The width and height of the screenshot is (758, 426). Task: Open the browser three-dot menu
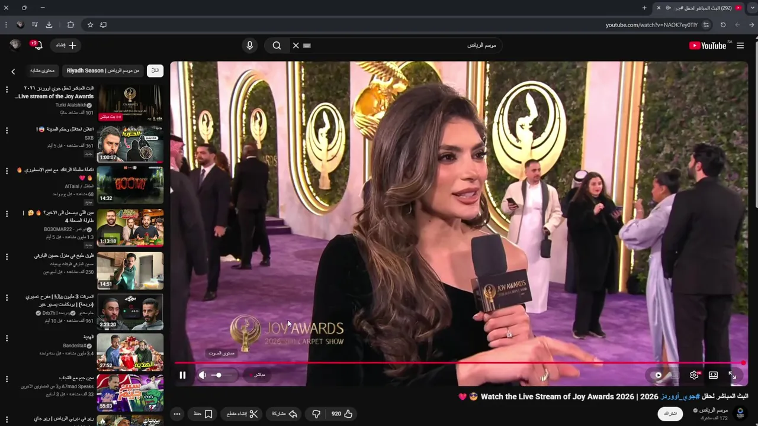[6, 25]
